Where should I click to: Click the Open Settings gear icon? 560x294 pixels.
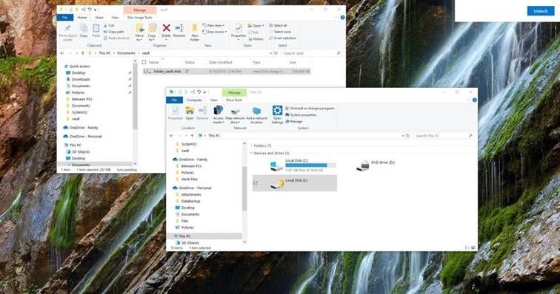(277, 114)
